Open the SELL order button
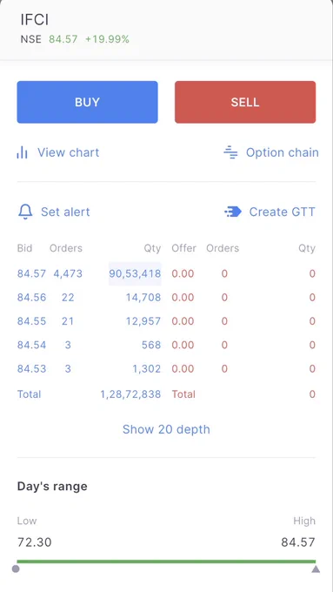Screen dimensions: 333x592 (245, 102)
